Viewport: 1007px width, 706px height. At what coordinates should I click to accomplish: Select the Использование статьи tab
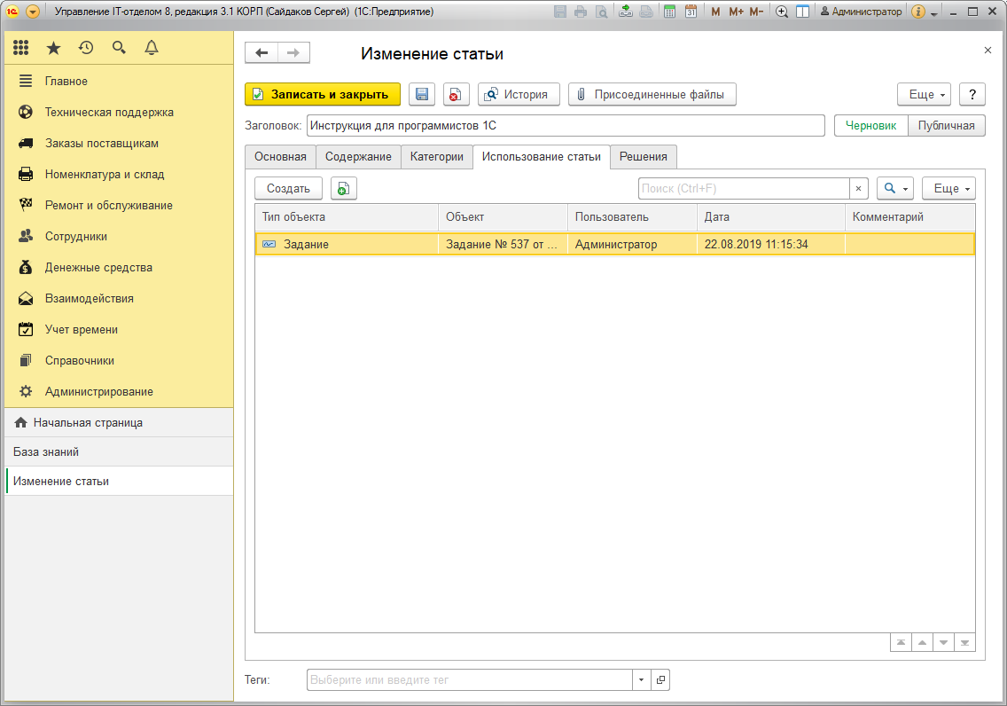coord(542,157)
